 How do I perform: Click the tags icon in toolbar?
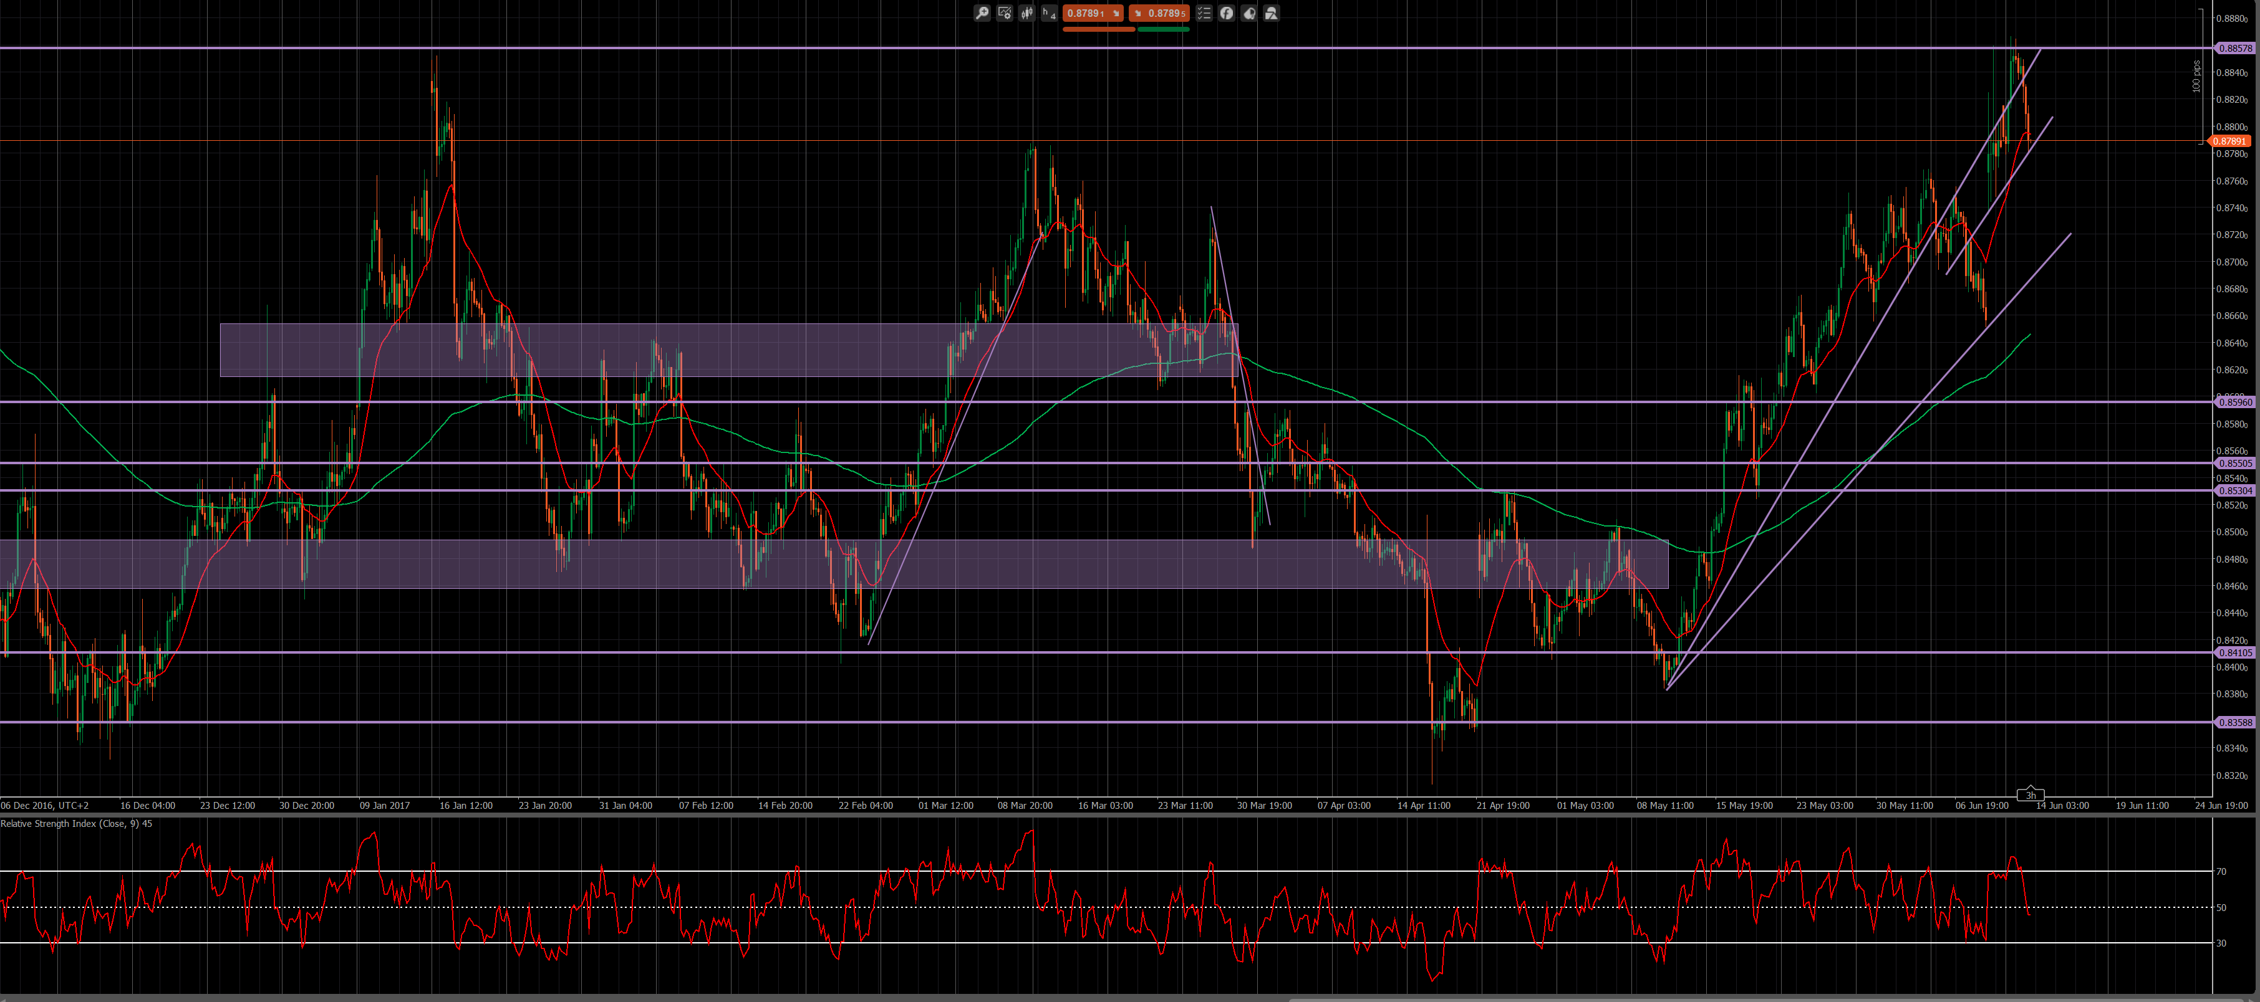(x=1249, y=13)
